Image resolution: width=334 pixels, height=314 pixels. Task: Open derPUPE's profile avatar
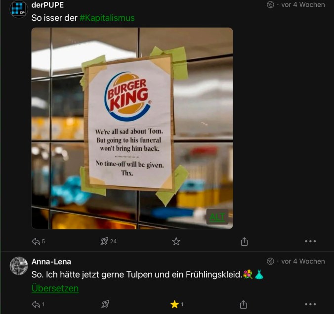(x=19, y=9)
